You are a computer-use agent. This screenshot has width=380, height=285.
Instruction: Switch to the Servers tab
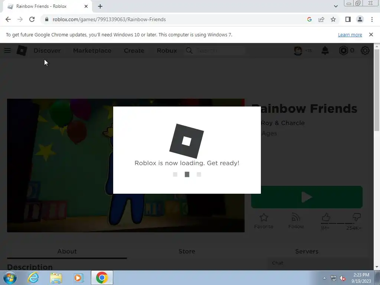307,251
